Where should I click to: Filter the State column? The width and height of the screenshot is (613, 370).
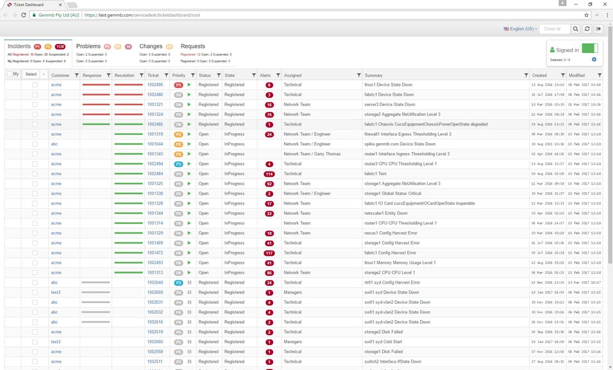[x=254, y=75]
